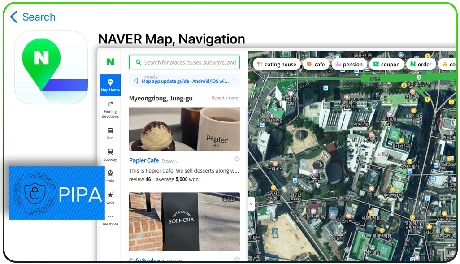
Task: Select the bus icon in sidebar
Action: click(x=110, y=133)
